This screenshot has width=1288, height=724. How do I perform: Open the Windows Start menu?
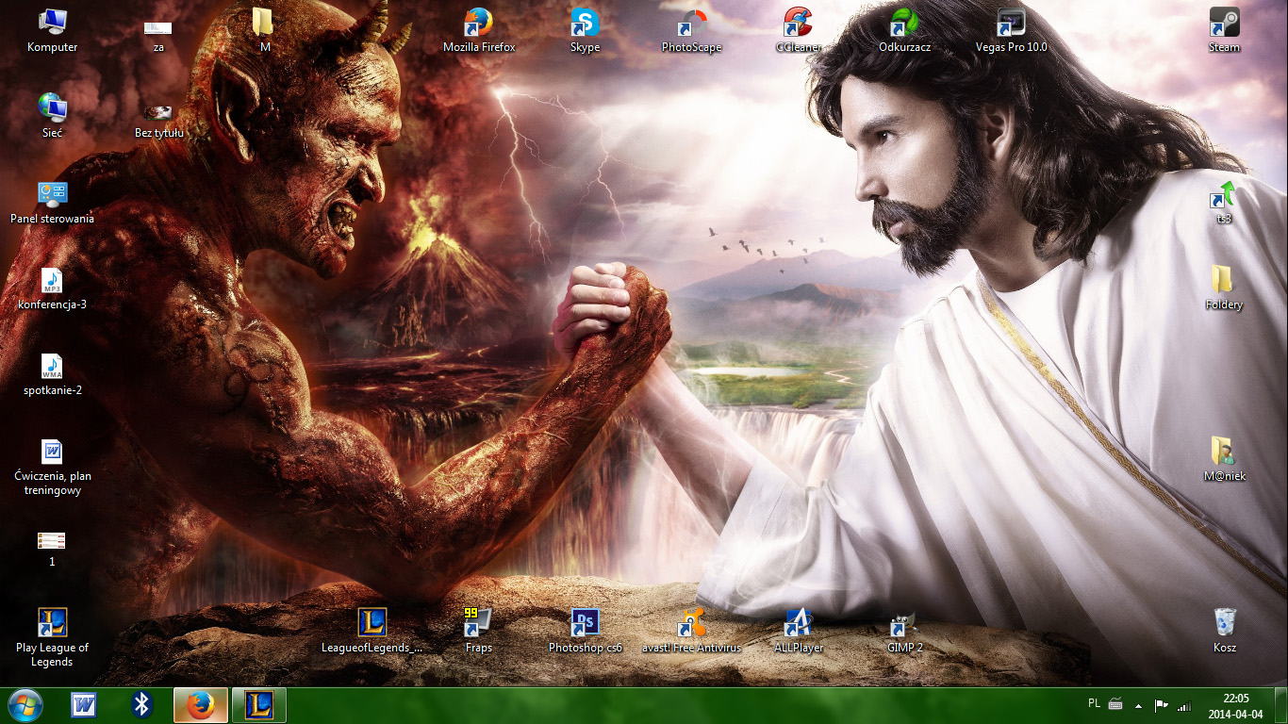[25, 705]
